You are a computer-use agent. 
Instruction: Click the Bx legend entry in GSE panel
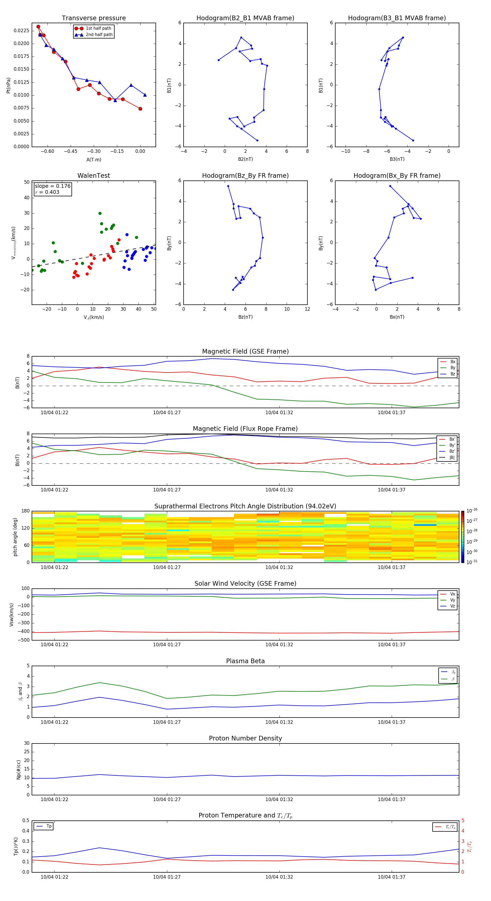tap(448, 362)
